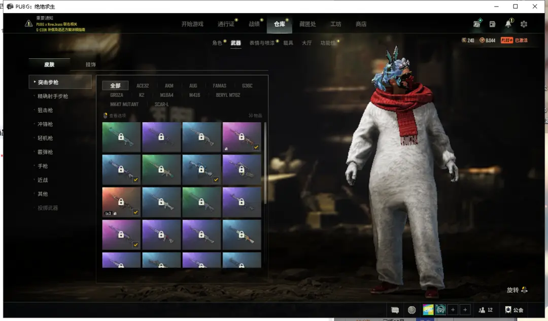Filter skins by AKM
The height and width of the screenshot is (321, 548).
click(x=169, y=86)
